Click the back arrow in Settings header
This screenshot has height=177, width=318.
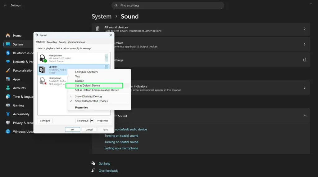5,6
